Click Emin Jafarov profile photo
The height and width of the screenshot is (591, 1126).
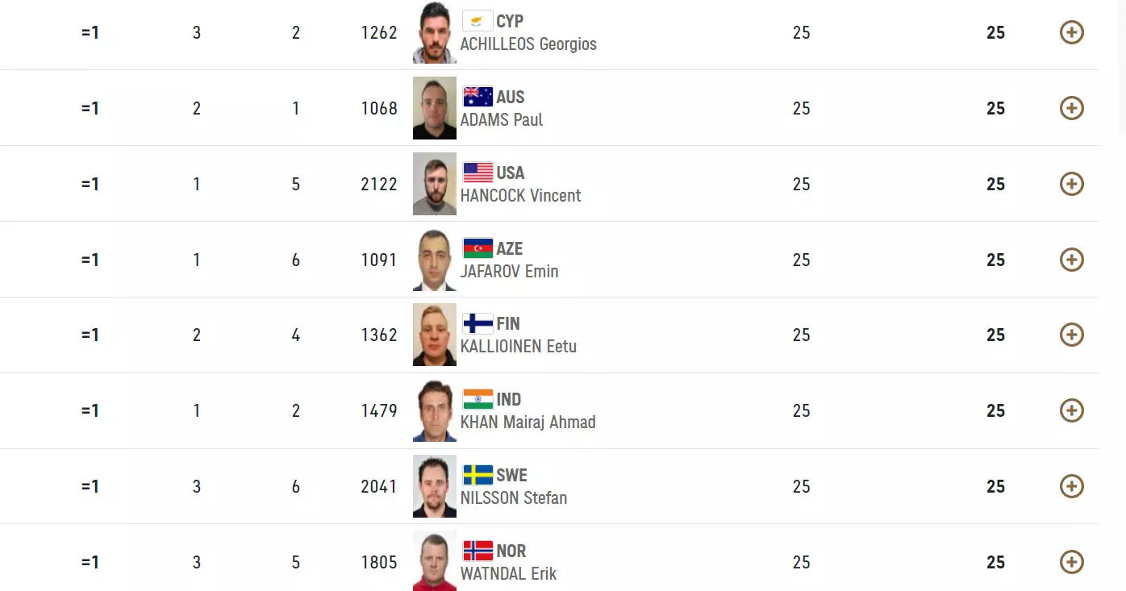click(434, 260)
